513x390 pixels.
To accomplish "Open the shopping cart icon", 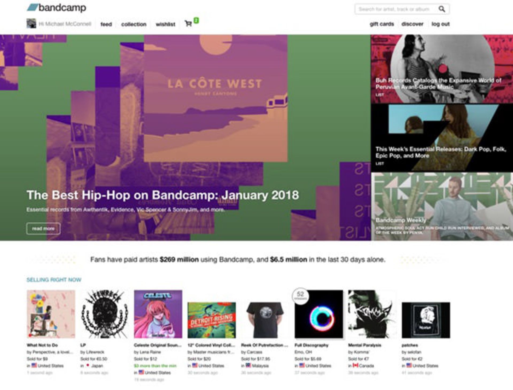I will (x=188, y=24).
